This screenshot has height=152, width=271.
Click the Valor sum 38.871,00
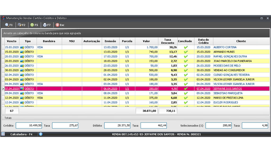click(147, 111)
